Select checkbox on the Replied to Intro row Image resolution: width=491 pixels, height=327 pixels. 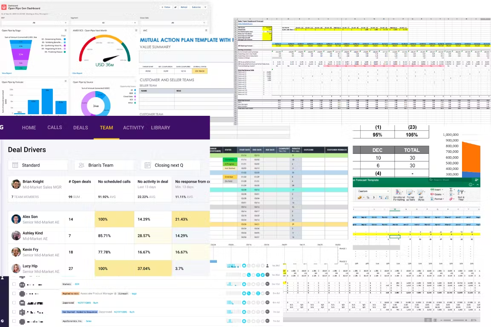[14, 293]
